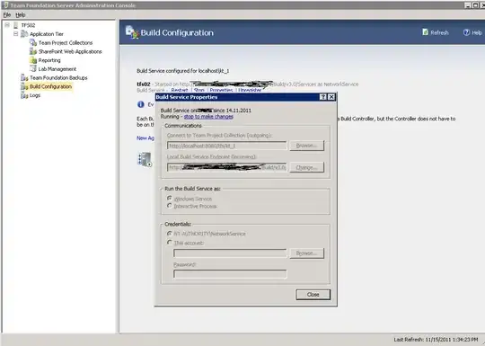Screen dimensions: 485x346
Task: Open the Reporting node icon
Action: pos(33,60)
